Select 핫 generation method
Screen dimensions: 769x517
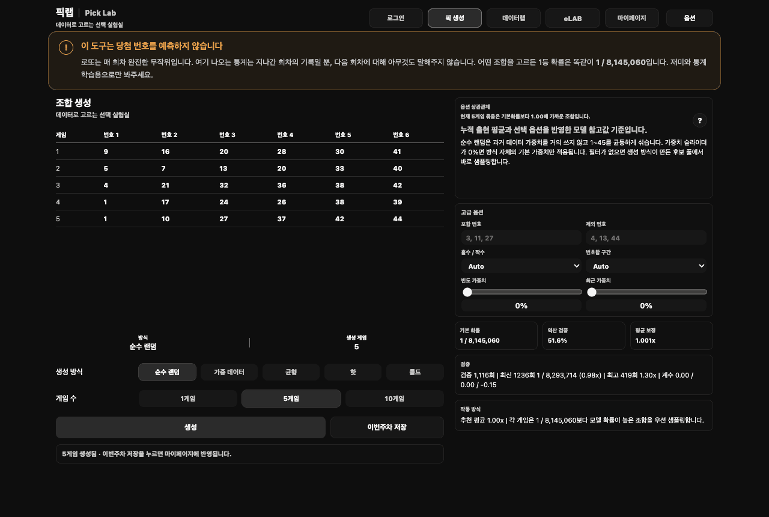(x=353, y=372)
